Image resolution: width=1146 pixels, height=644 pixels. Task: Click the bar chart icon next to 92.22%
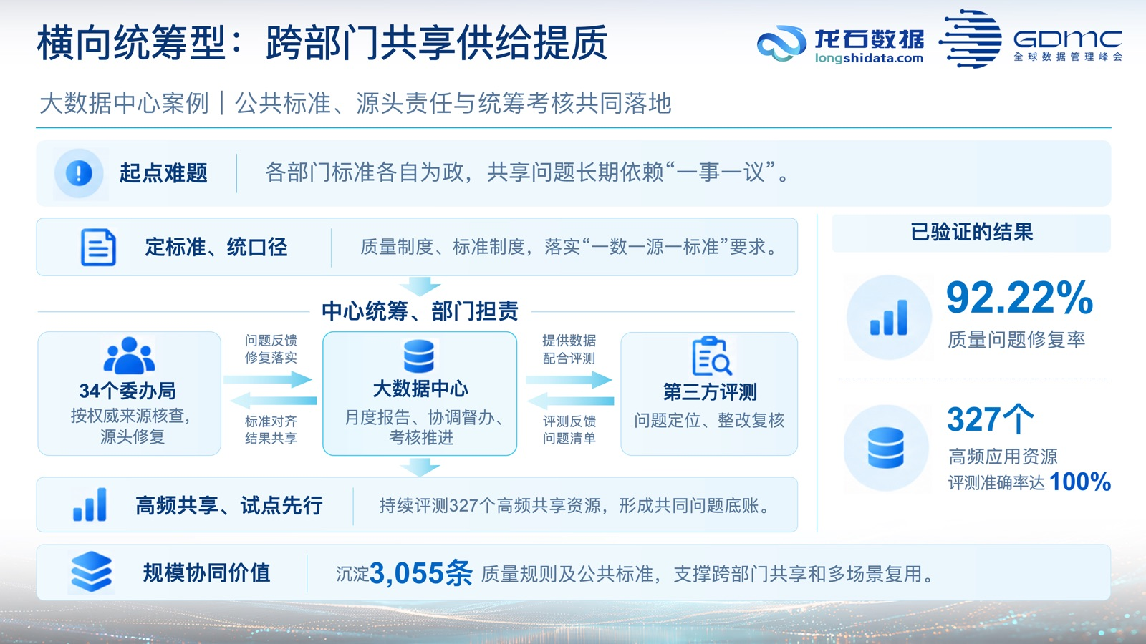(889, 317)
